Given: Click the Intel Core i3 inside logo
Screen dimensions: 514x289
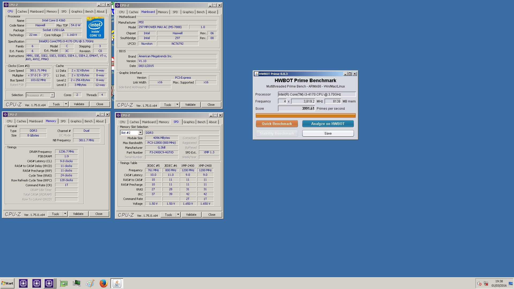Looking at the screenshot, I should [x=96, y=28].
